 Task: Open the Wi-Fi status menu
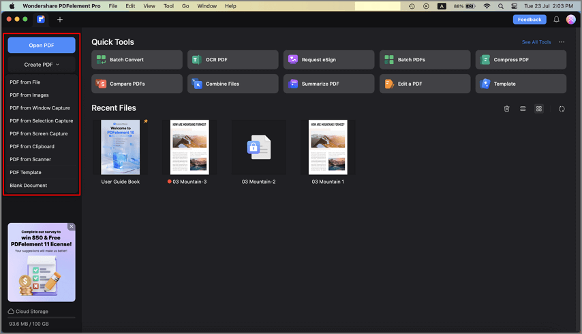tap(487, 6)
